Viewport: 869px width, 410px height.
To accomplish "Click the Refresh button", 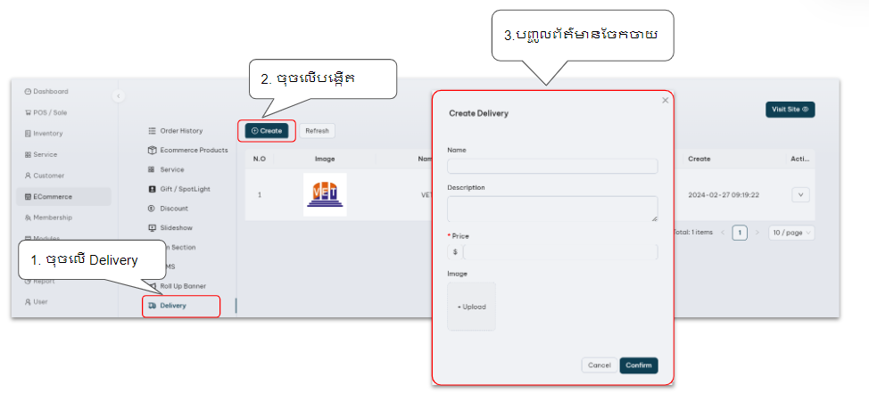I will pos(317,131).
